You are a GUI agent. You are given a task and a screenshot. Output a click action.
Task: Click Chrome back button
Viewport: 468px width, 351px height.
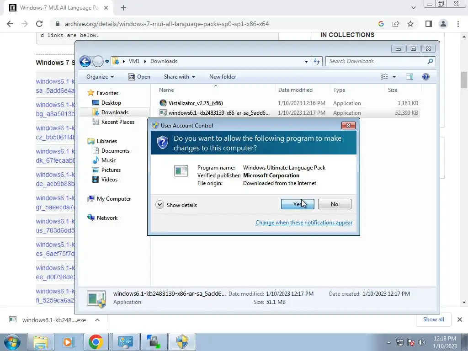point(10,24)
